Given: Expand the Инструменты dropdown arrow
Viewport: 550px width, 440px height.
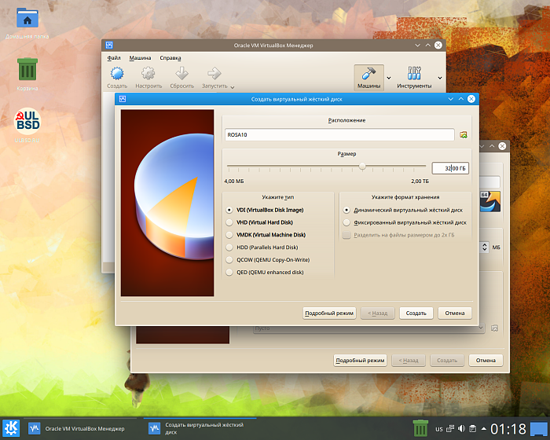Looking at the screenshot, I should pos(440,78).
